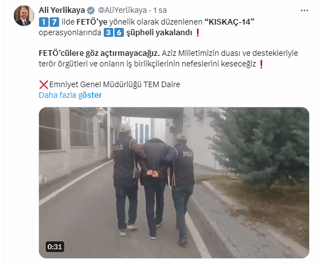Click the red cross mark emoji
318x266 pixels.
[x=44, y=84]
